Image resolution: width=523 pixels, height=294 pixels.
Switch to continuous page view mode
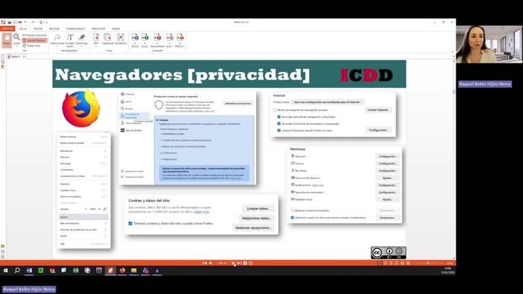pyautogui.click(x=385, y=263)
